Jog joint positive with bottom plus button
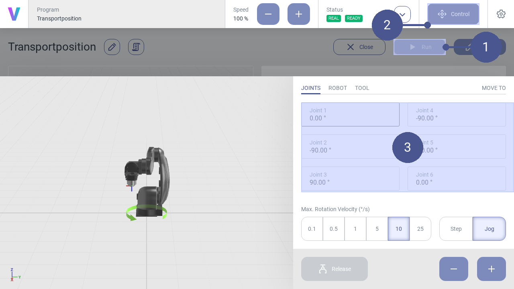 click(492, 269)
